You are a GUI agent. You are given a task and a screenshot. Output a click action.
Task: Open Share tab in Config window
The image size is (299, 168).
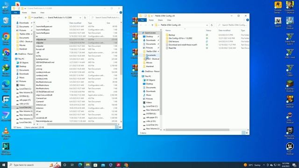[160, 20]
